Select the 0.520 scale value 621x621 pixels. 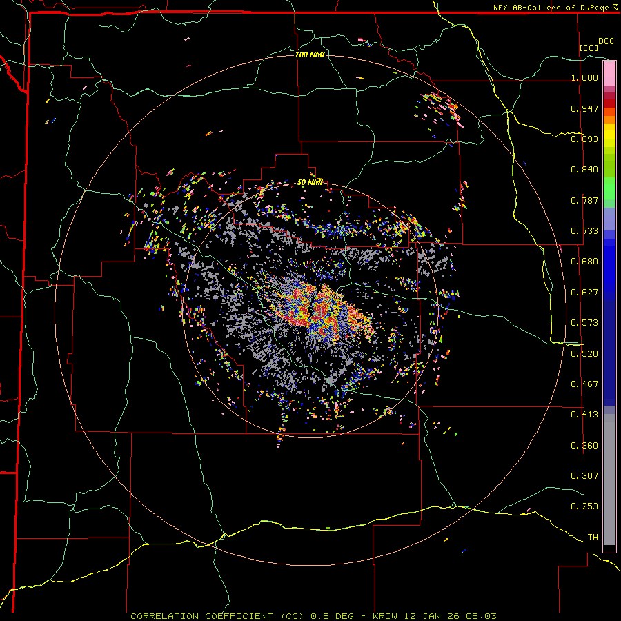(584, 354)
